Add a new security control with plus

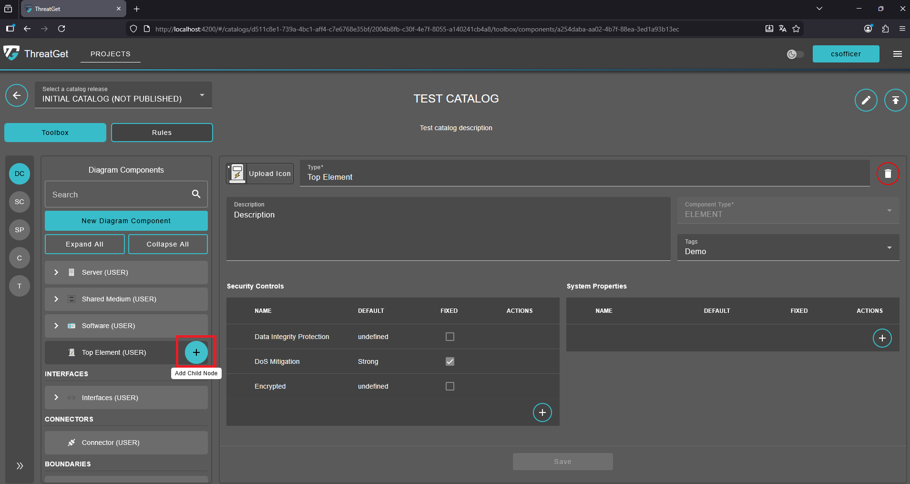pos(542,412)
